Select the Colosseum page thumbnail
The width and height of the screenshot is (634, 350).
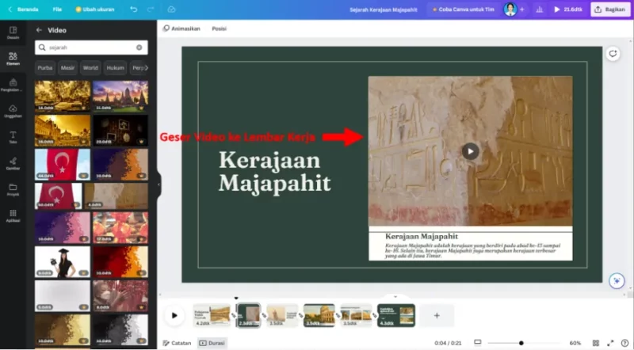coord(319,315)
